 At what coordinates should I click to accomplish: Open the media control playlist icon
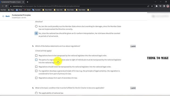tap(160, 6)
